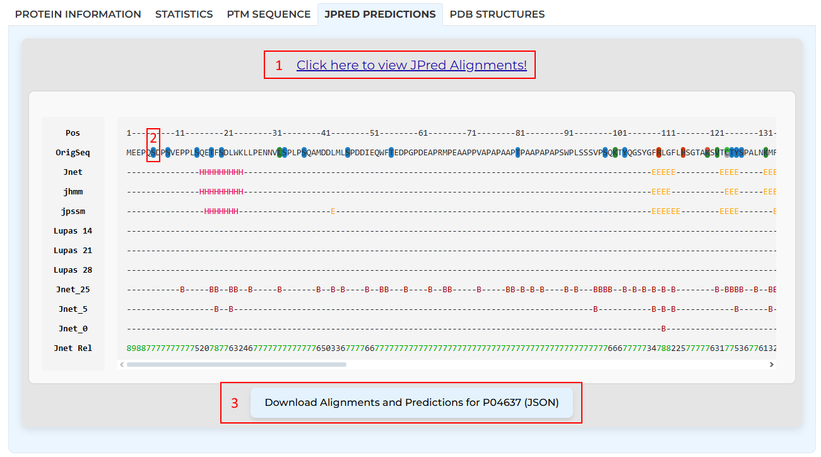Select the highlighted serine at position 9

click(x=168, y=153)
